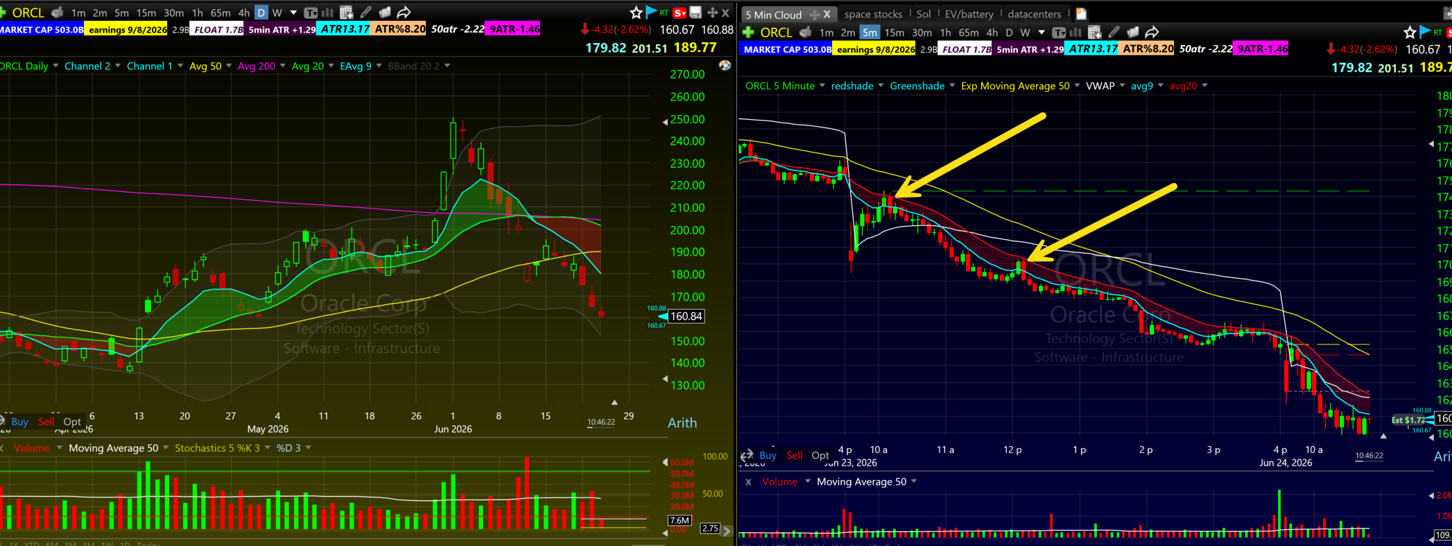Open the text tool icon in left chart toolbar
The height and width of the screenshot is (546, 1452).
tap(311, 12)
